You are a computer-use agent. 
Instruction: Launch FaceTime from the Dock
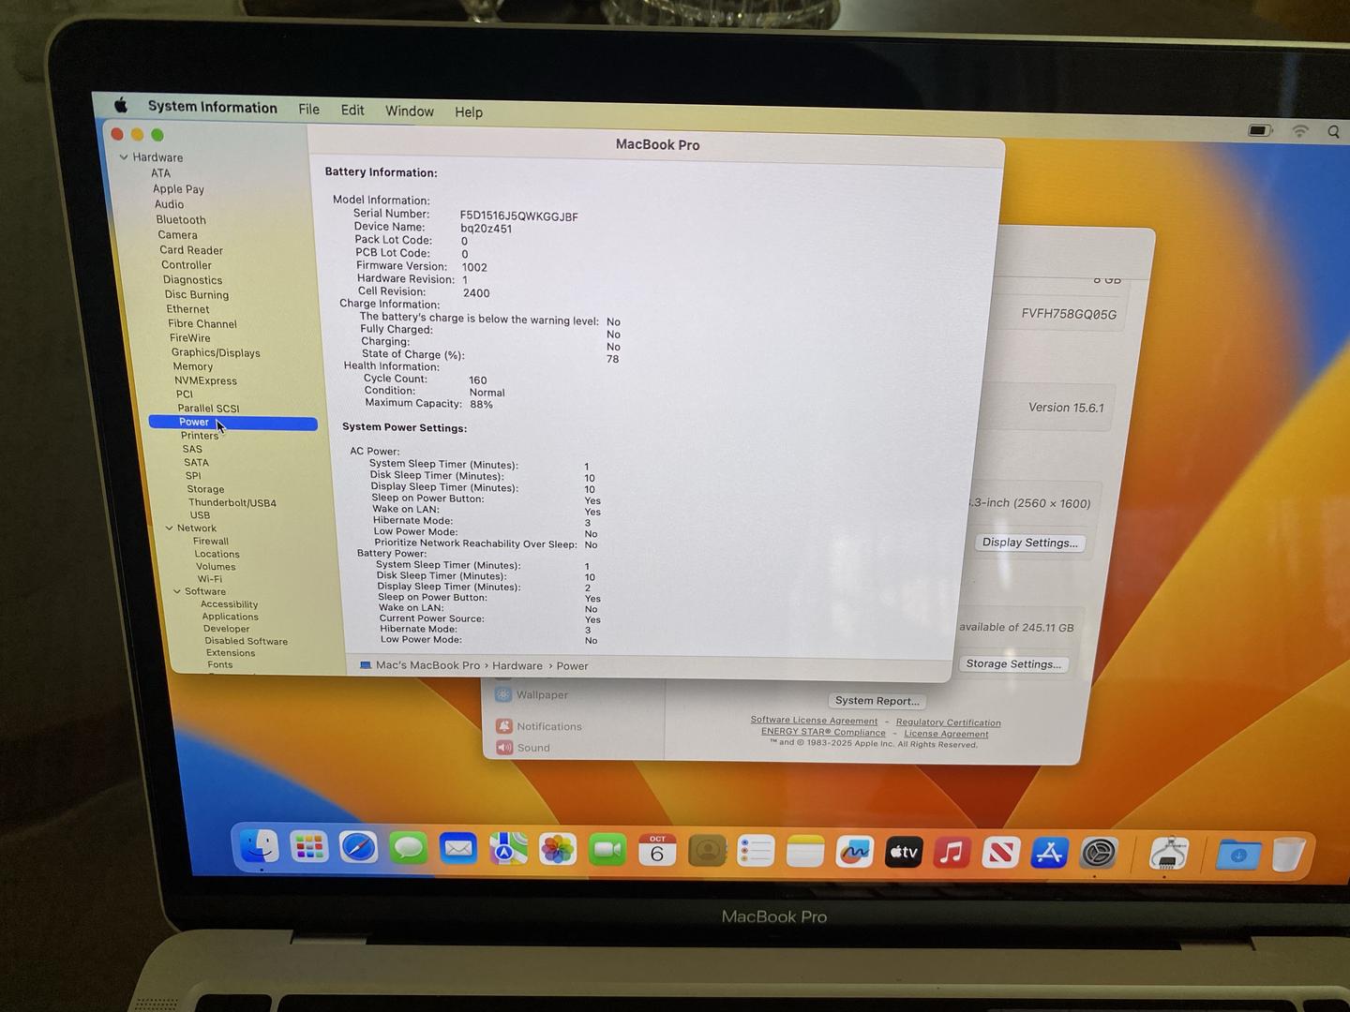coord(607,851)
